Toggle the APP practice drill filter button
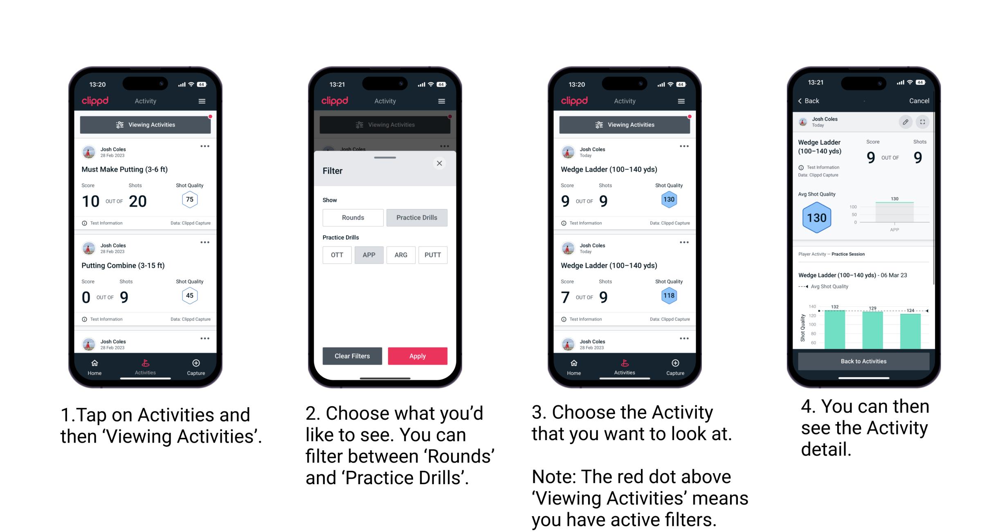This screenshot has height=532, width=991. pyautogui.click(x=368, y=255)
